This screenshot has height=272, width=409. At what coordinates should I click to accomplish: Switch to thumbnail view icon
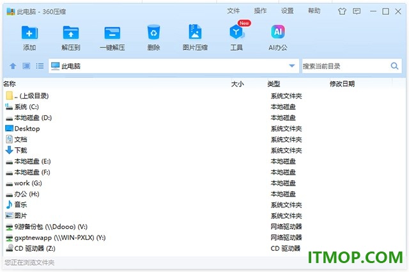pos(26,66)
